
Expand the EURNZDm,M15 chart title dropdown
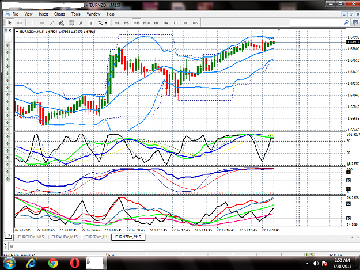point(17,32)
